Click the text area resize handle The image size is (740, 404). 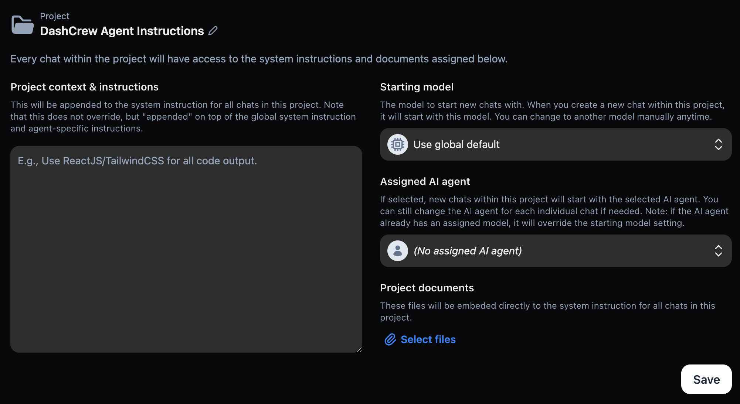coord(359,350)
